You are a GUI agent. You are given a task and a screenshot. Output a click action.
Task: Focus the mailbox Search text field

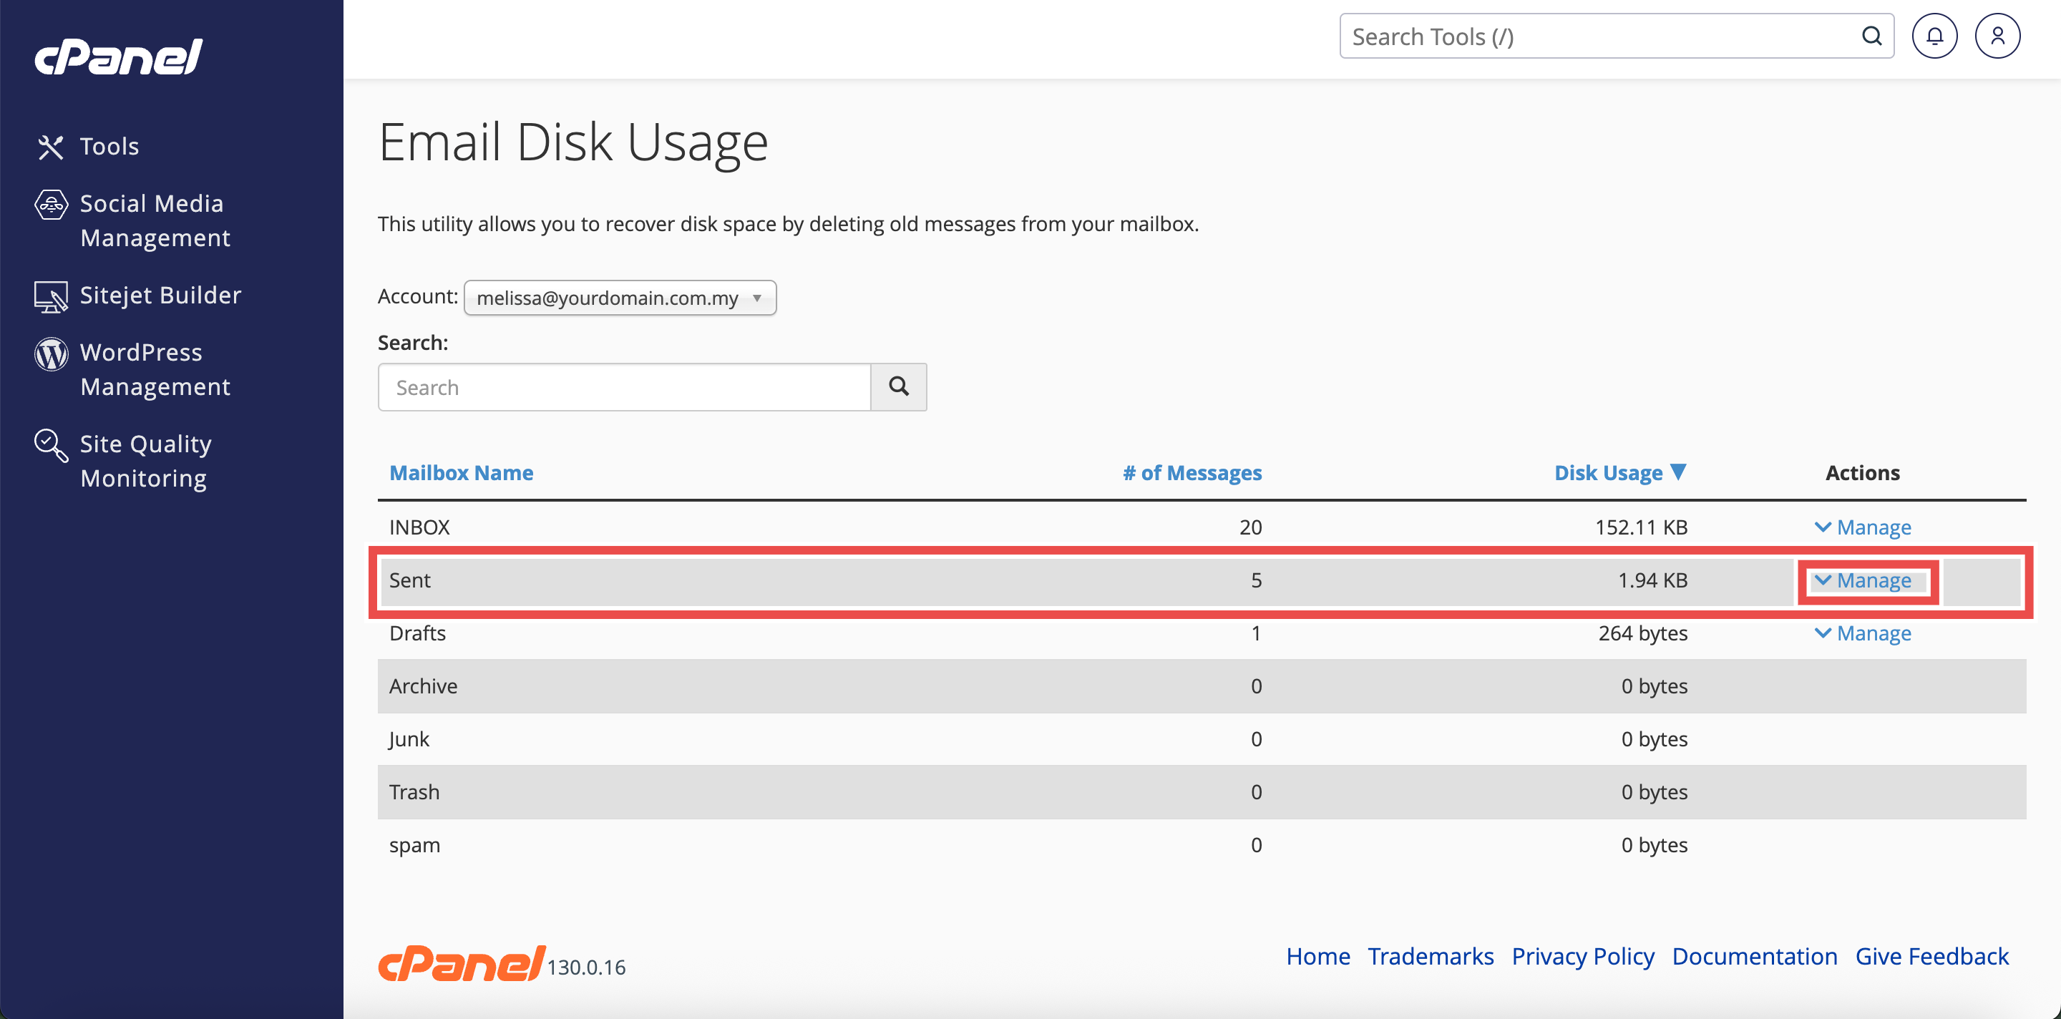[x=624, y=387]
